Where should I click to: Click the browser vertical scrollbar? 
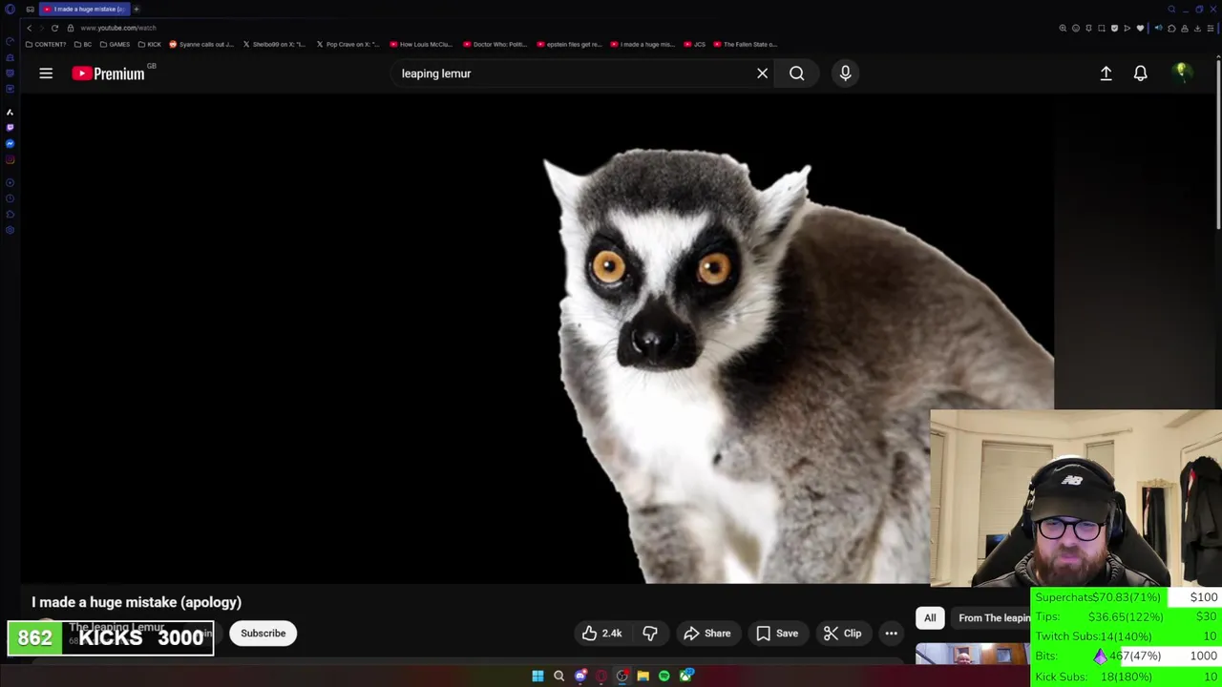1218,143
